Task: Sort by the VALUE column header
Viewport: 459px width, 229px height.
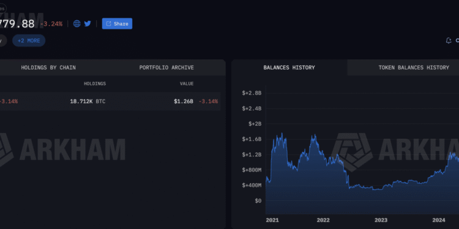Action: point(187,84)
